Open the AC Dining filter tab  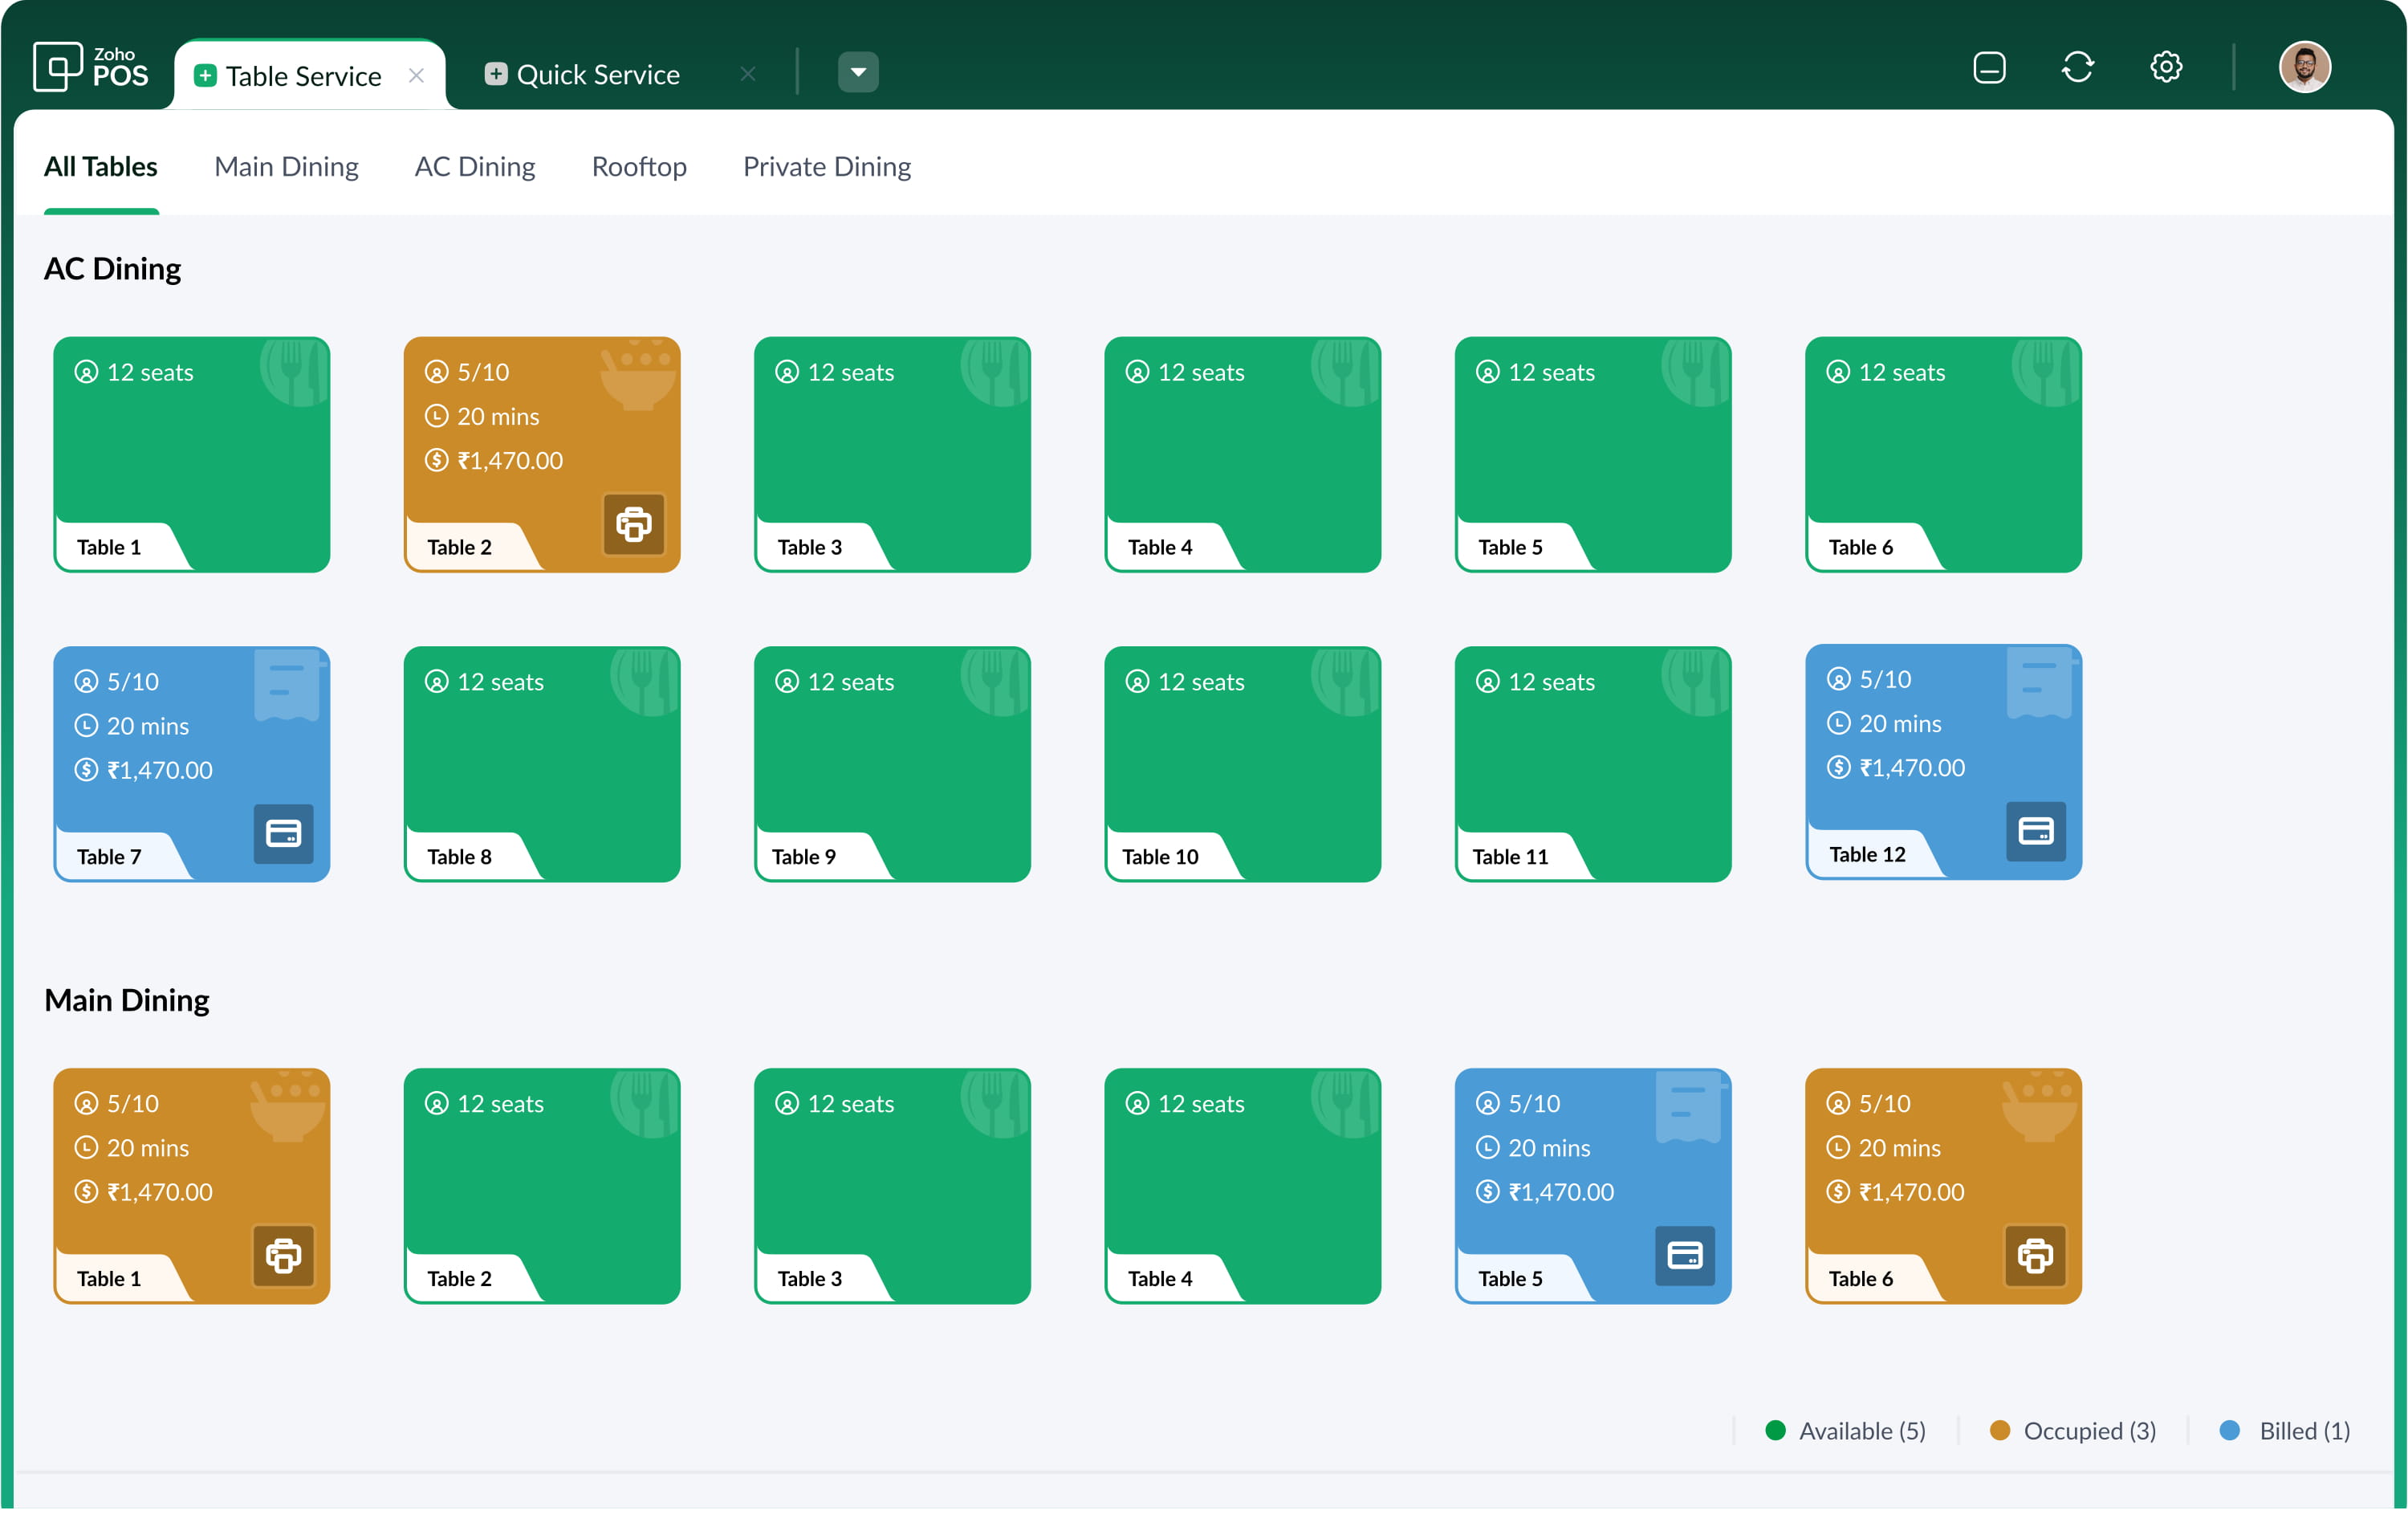click(475, 166)
